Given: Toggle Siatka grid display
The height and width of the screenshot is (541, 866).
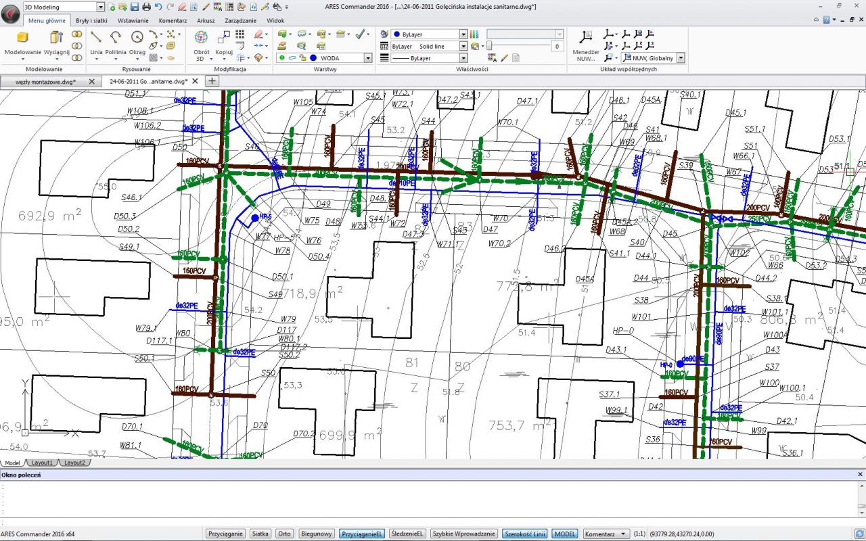Looking at the screenshot, I should 260,534.
